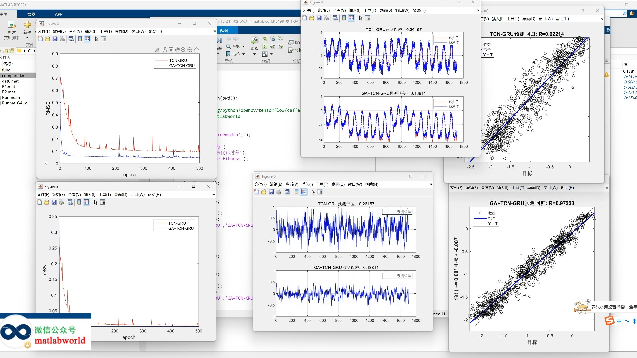
Task: Open Property Inspector in Figure 5 toolbar
Action: click(x=320, y=192)
